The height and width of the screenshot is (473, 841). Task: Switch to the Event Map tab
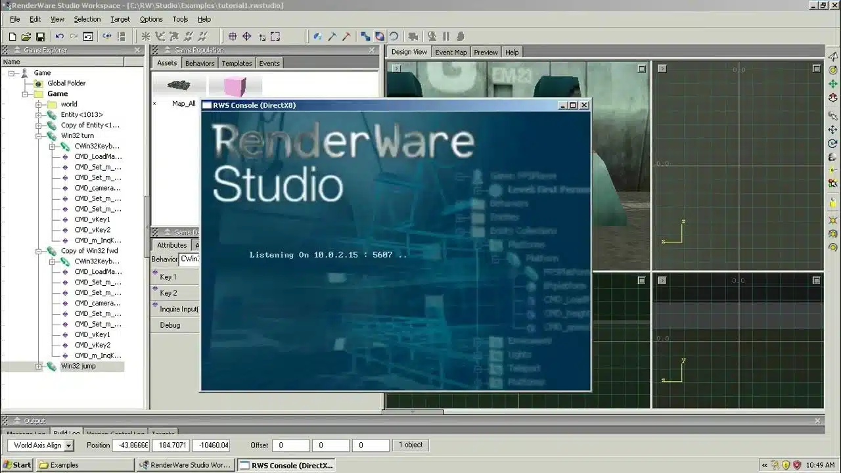(451, 53)
